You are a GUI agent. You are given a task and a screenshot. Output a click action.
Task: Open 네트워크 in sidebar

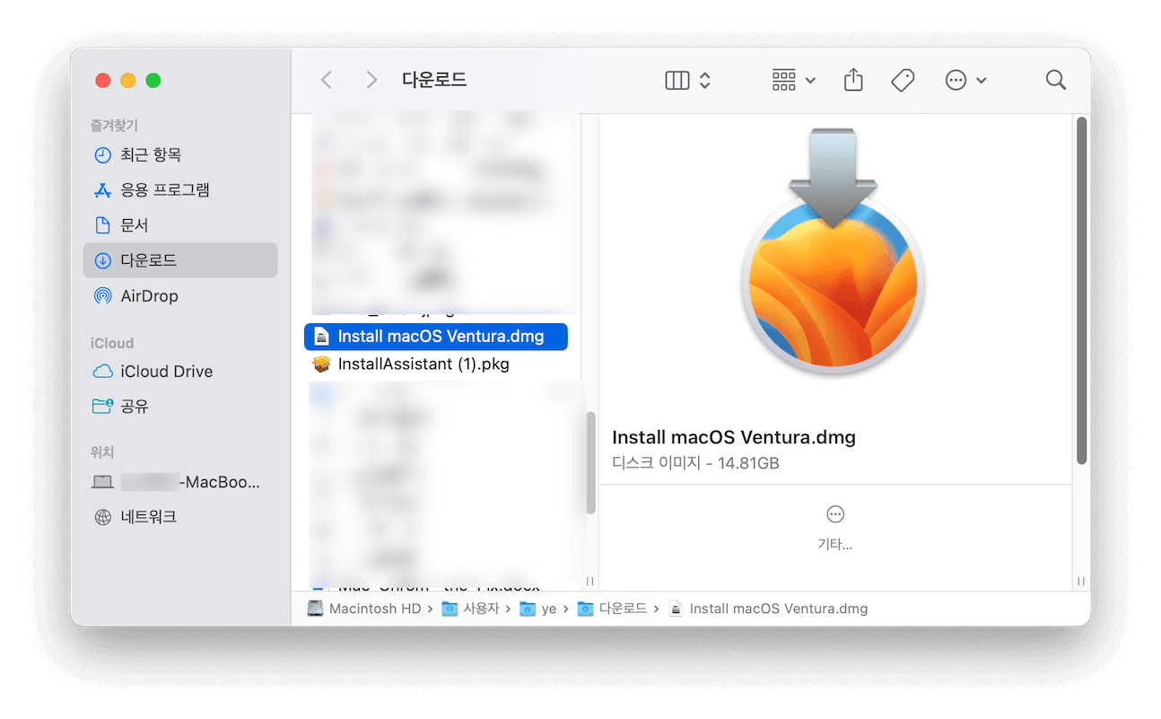coord(180,516)
